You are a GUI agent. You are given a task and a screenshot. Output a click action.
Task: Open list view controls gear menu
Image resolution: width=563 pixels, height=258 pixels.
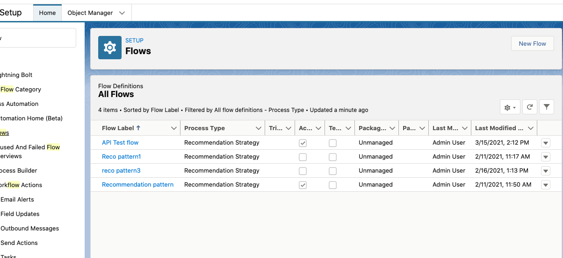point(510,107)
